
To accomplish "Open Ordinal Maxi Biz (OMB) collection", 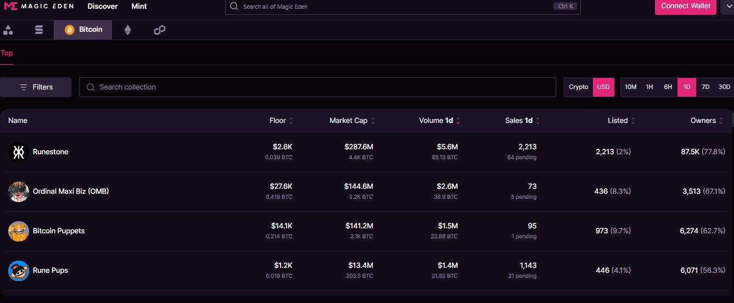I will [71, 192].
